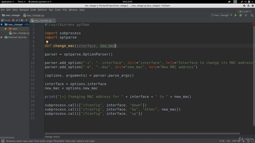Open the View menu
The width and height of the screenshot is (255, 143).
pos(15,10)
